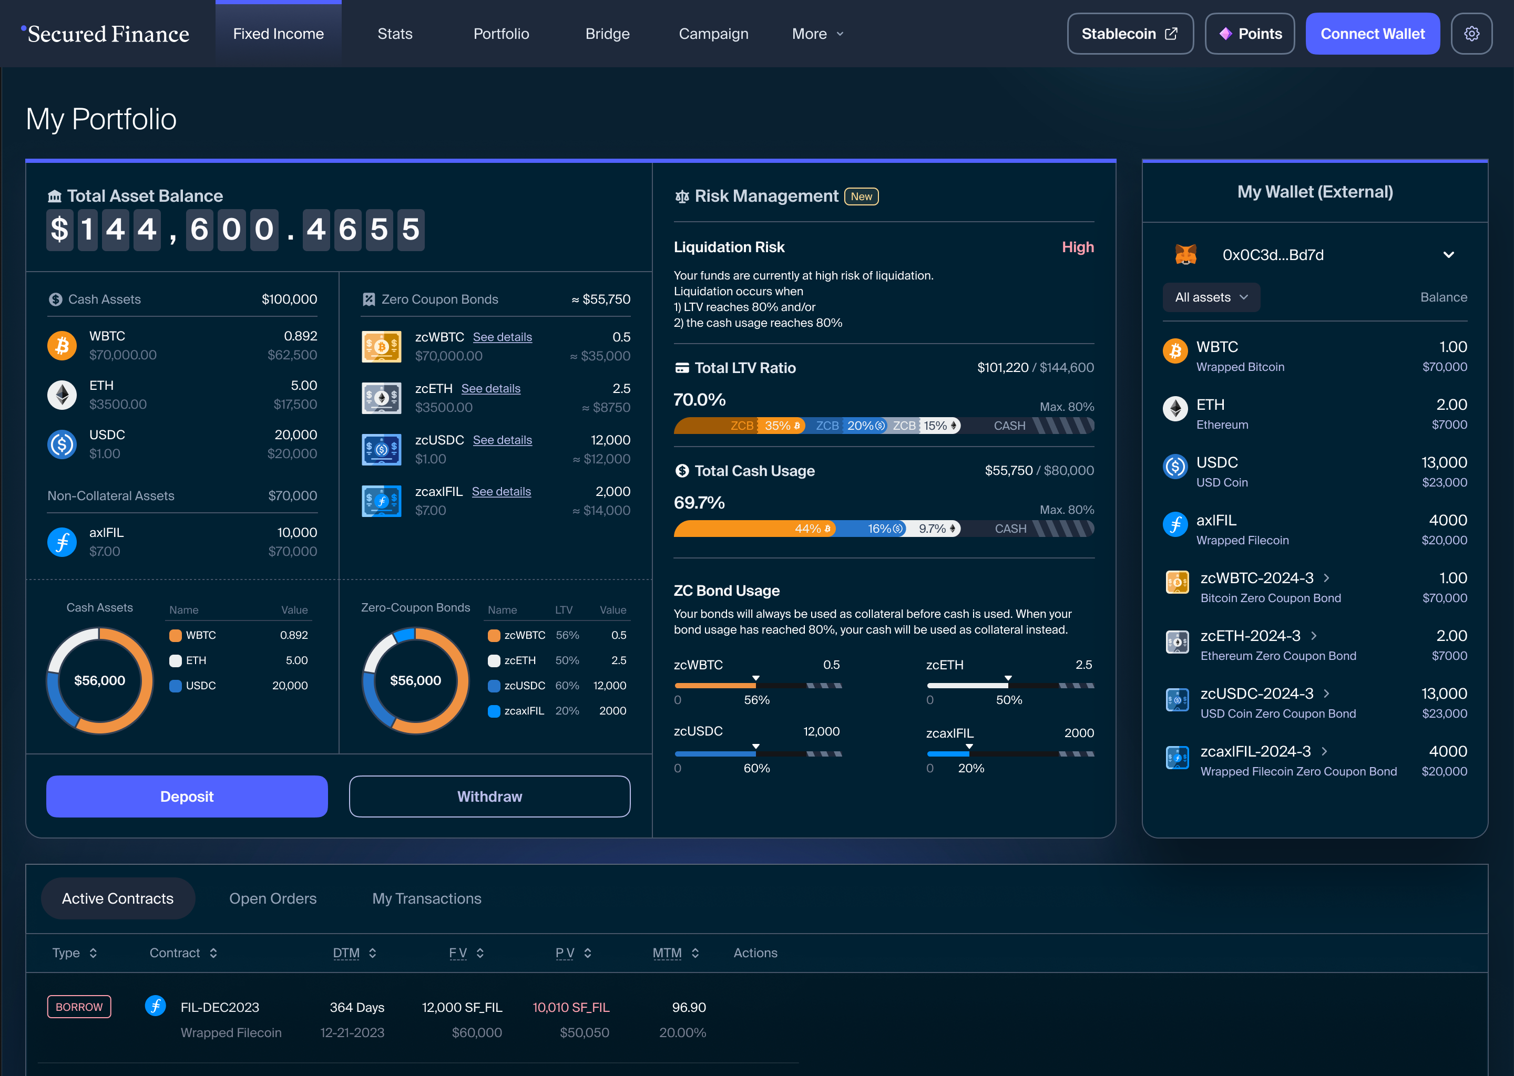Open zcaxlFIL See details link
The image size is (1514, 1076).
pos(502,492)
